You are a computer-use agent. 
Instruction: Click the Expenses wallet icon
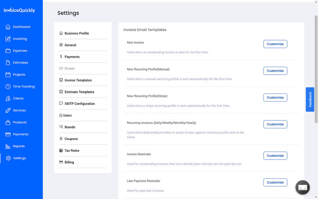(8, 51)
